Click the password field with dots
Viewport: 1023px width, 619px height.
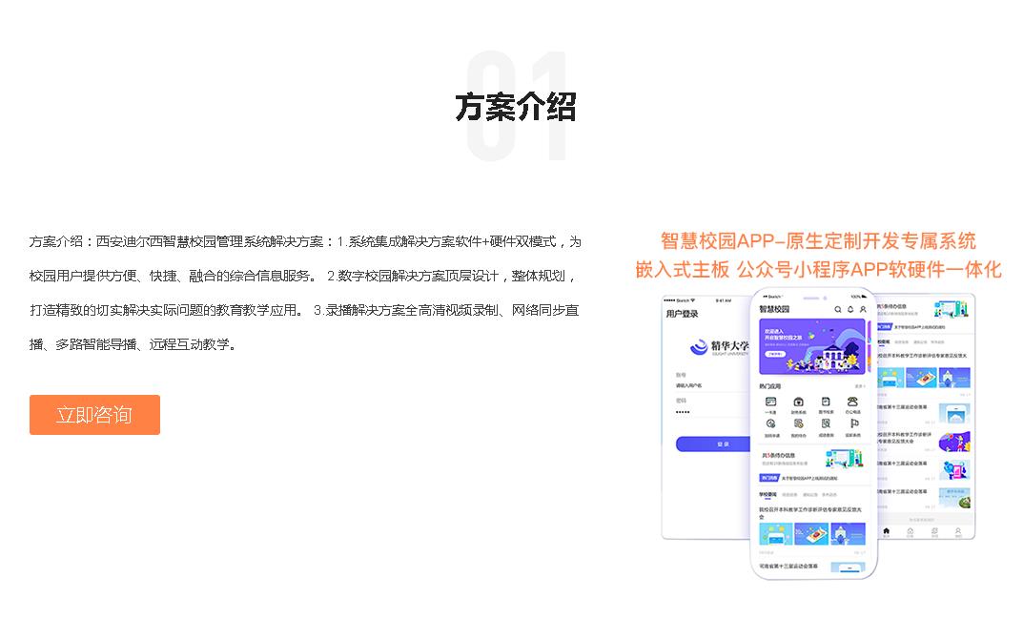point(706,411)
